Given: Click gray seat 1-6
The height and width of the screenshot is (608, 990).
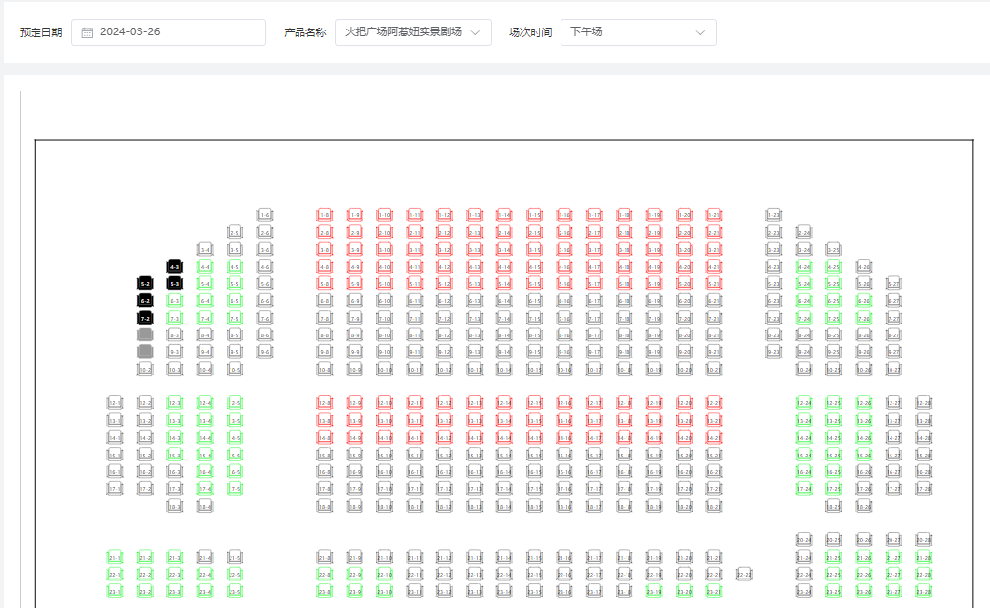Looking at the screenshot, I should point(264,214).
